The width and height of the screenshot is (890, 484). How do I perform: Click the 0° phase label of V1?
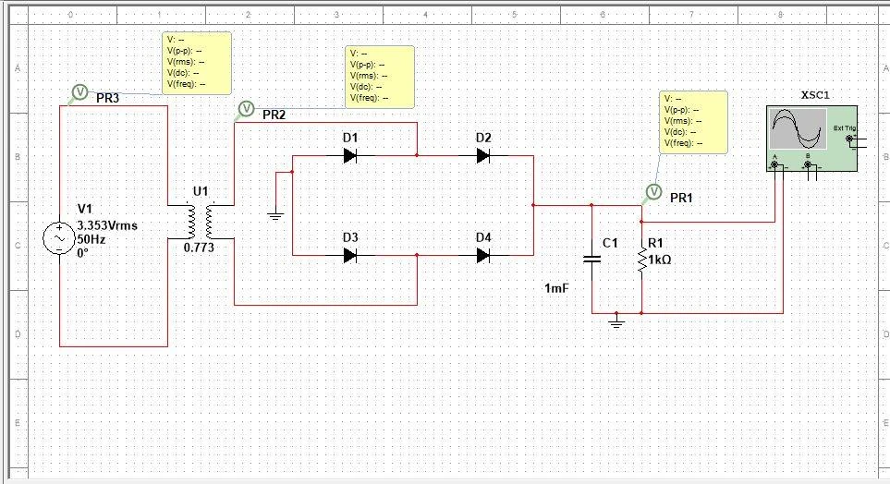coord(82,253)
